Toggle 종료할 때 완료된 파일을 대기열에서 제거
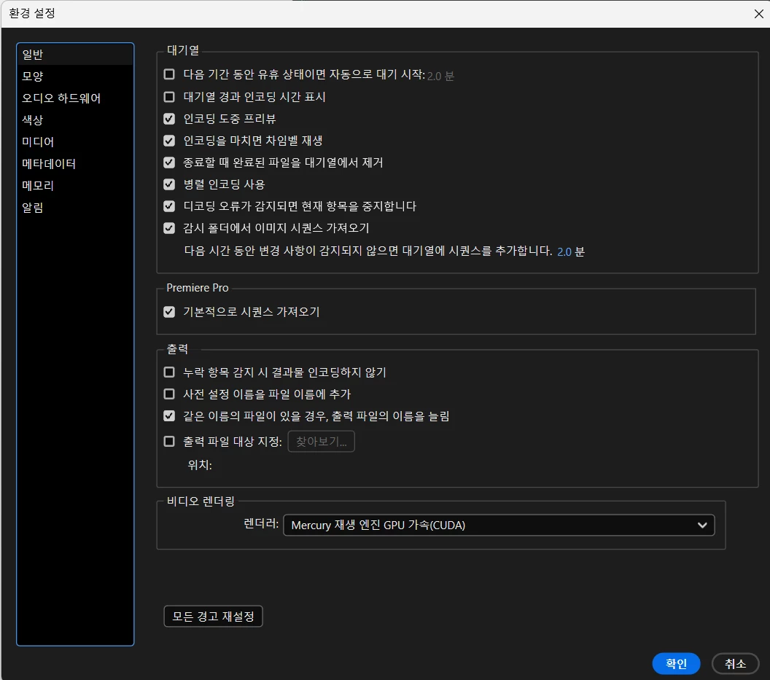 169,163
